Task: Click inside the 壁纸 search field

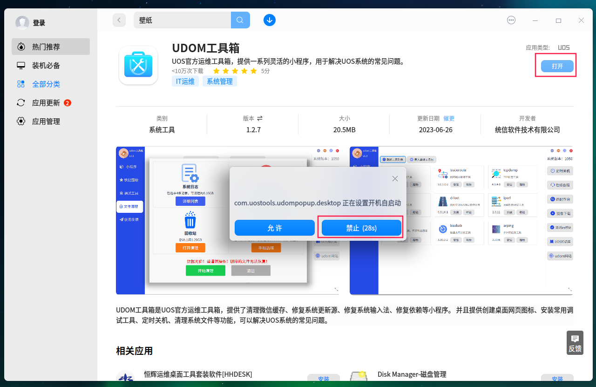Action: click(182, 20)
